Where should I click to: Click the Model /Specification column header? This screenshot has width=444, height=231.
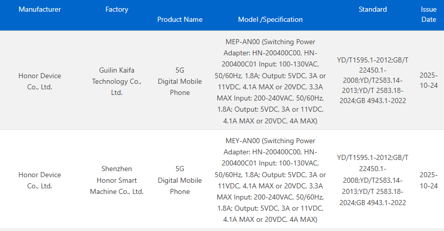(x=270, y=19)
